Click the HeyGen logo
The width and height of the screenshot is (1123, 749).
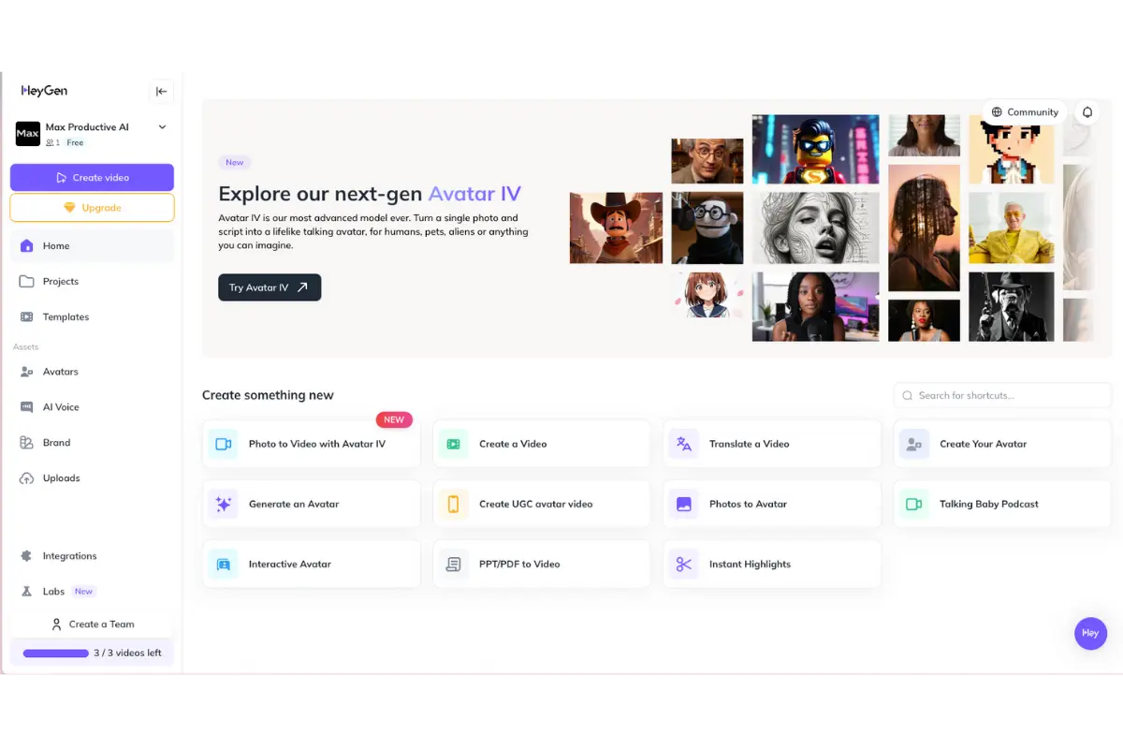(44, 91)
